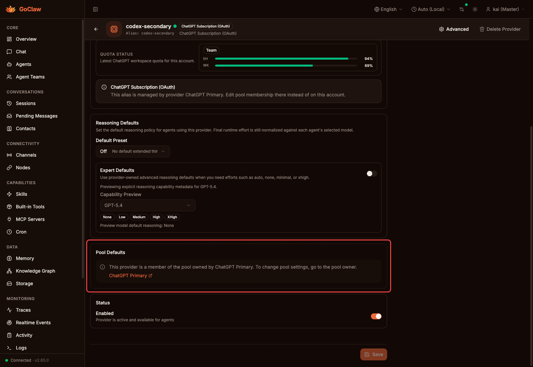Enable the Expert Defaults toggle

coord(372,174)
